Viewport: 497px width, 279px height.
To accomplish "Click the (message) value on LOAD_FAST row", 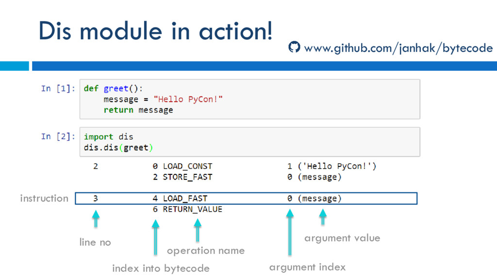I will pyautogui.click(x=319, y=199).
